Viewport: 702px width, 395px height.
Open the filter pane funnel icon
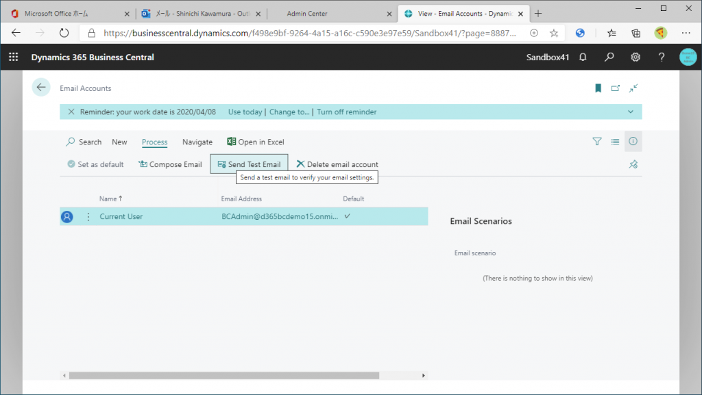[x=597, y=142]
